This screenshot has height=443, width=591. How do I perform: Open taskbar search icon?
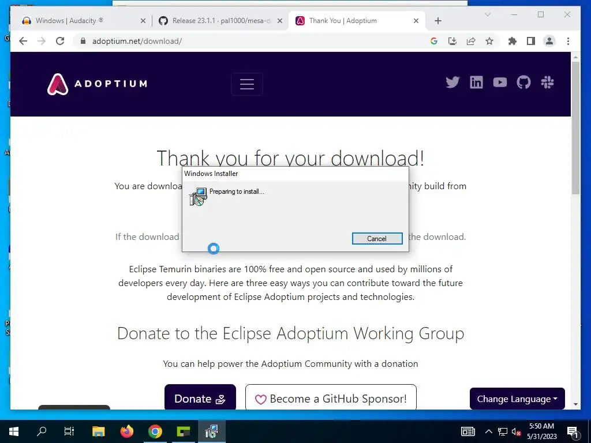[x=42, y=431]
